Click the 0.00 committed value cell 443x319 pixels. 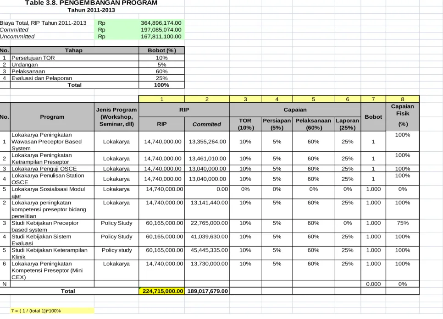pos(207,192)
